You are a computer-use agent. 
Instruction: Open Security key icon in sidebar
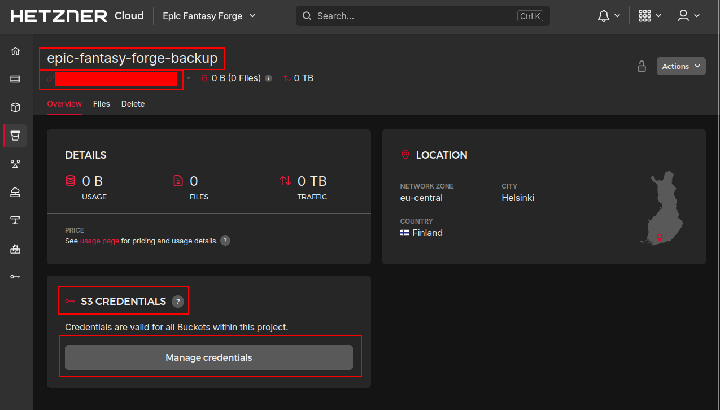15,277
